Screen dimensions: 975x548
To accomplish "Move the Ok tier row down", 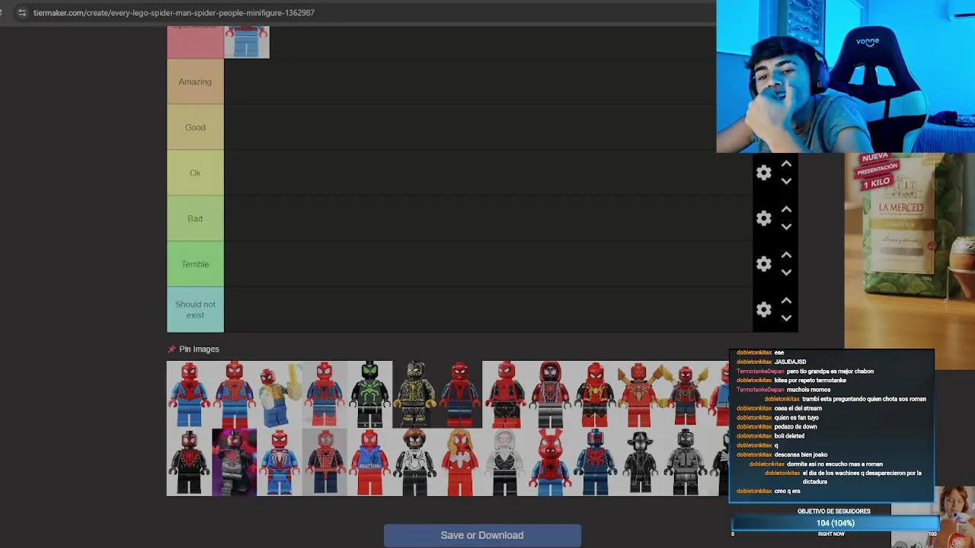I will pyautogui.click(x=786, y=181).
